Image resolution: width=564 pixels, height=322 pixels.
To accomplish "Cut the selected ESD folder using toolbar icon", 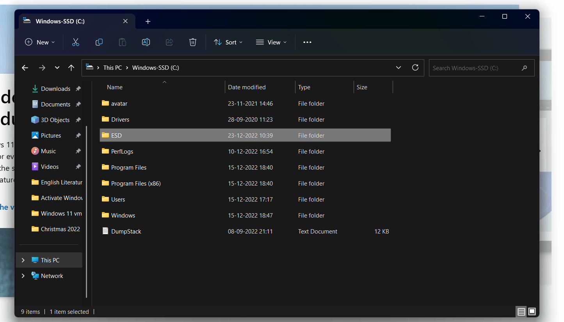I will [75, 42].
